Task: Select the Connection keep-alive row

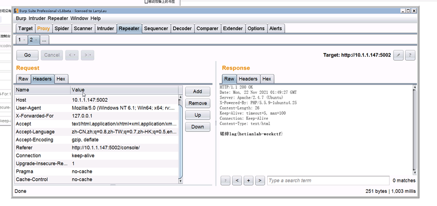Action: [96, 156]
